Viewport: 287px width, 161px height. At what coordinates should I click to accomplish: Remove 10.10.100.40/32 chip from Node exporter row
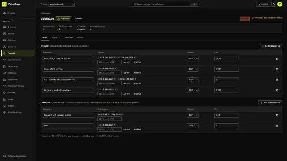116,89
